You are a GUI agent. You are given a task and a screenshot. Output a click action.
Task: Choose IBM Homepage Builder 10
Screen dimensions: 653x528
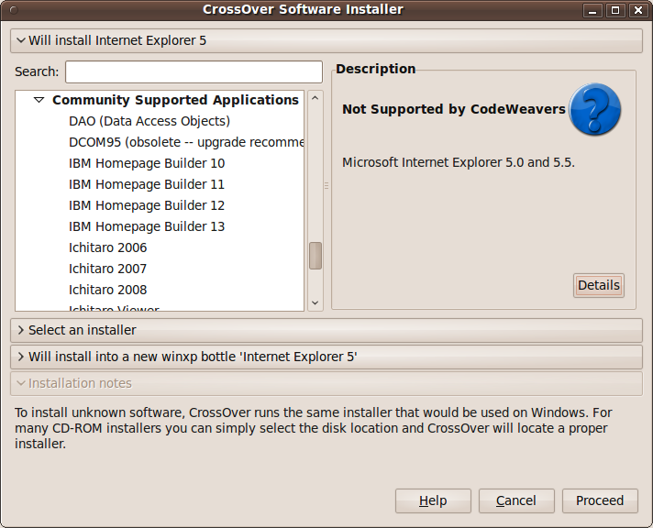(147, 163)
